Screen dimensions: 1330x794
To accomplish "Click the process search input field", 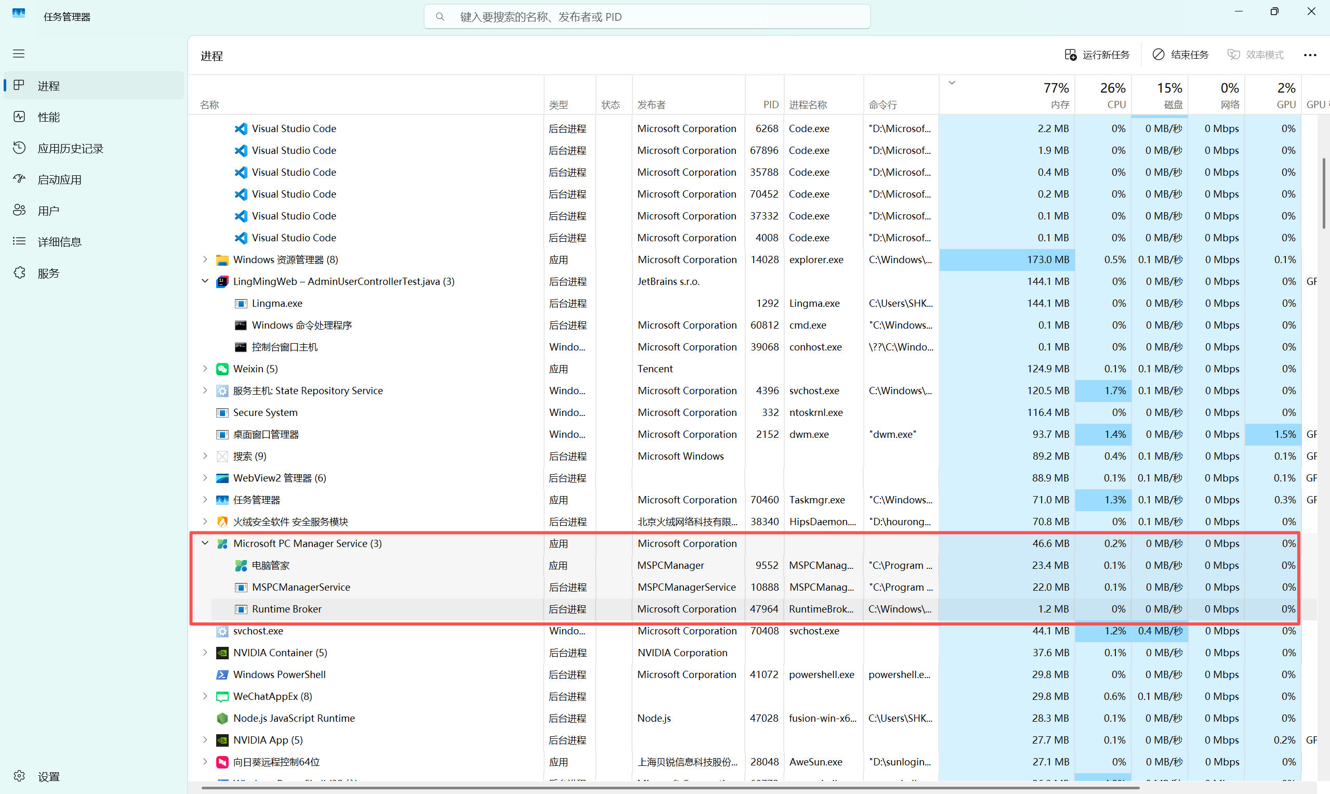I will pos(647,17).
